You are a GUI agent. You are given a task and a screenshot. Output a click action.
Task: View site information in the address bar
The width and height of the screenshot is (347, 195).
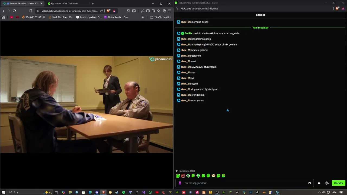click(38, 11)
